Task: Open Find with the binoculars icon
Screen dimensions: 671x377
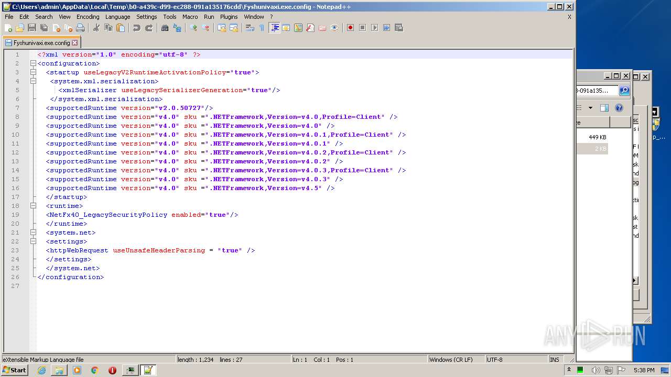Action: pyautogui.click(x=165, y=28)
